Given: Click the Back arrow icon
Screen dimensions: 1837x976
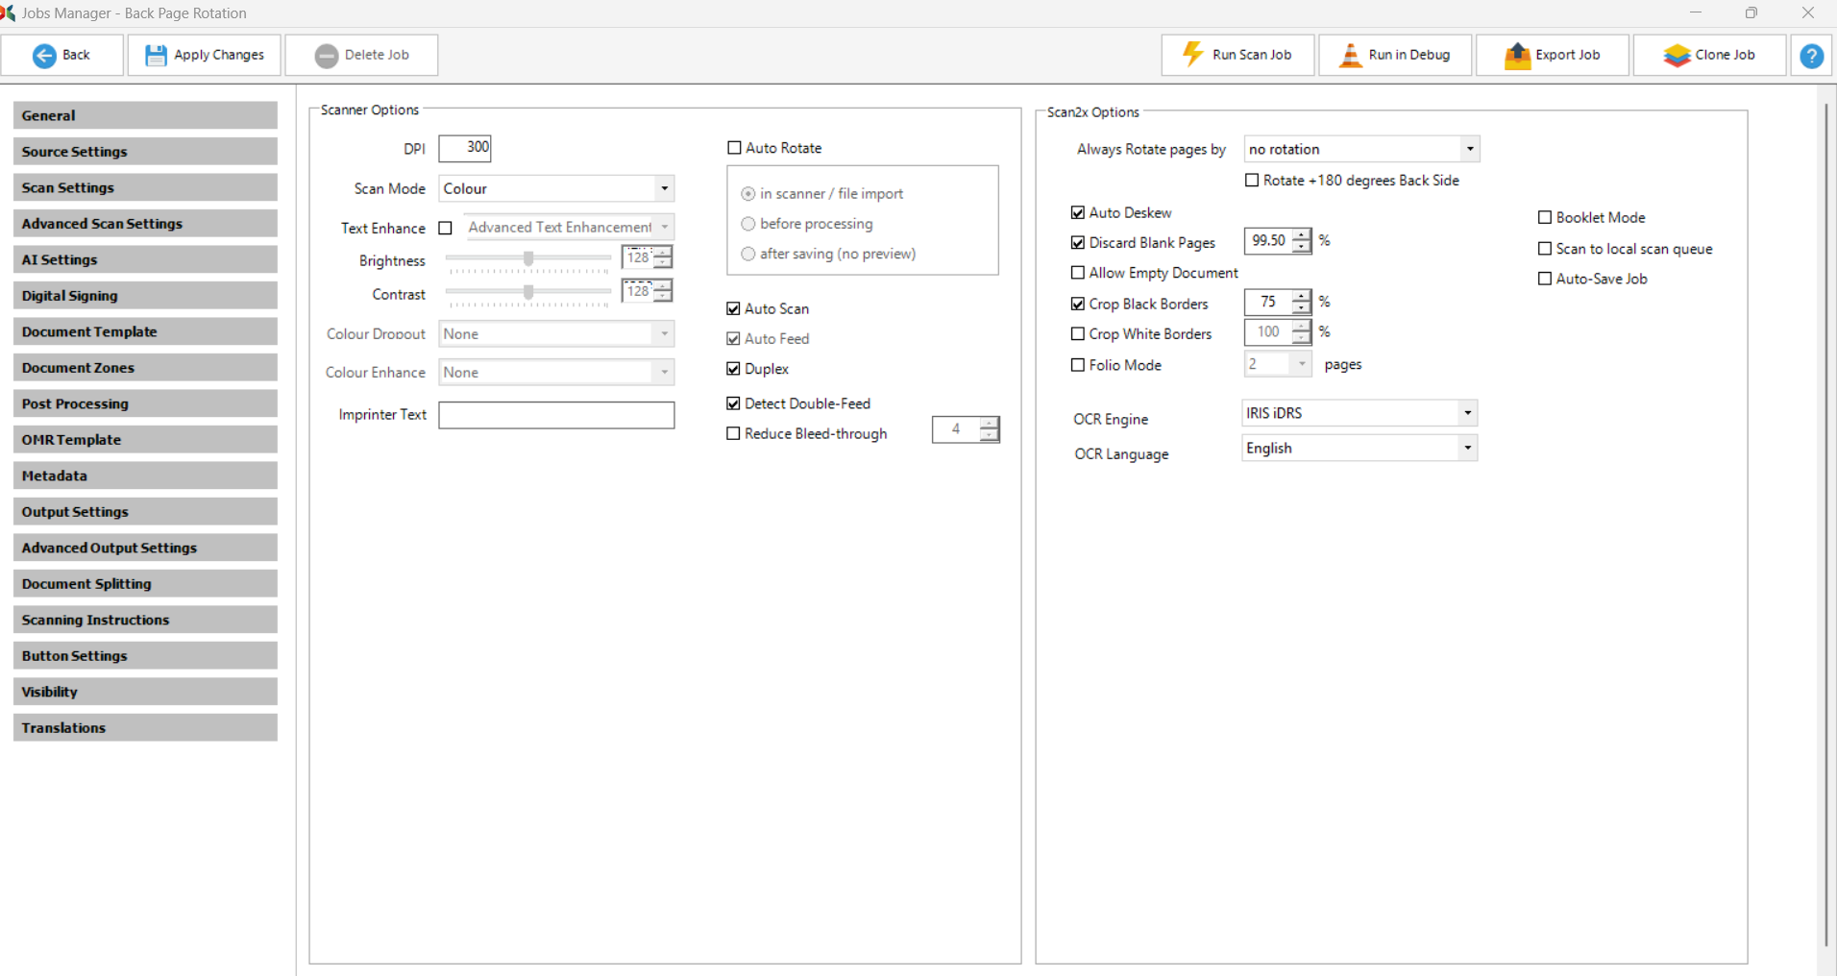Looking at the screenshot, I should 44,56.
